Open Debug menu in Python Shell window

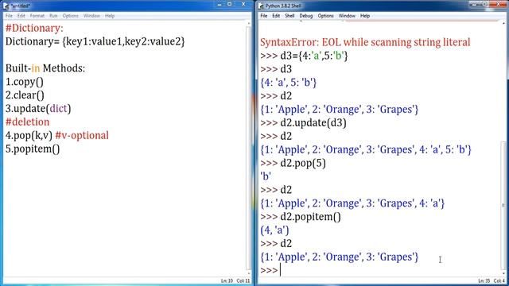[305, 16]
